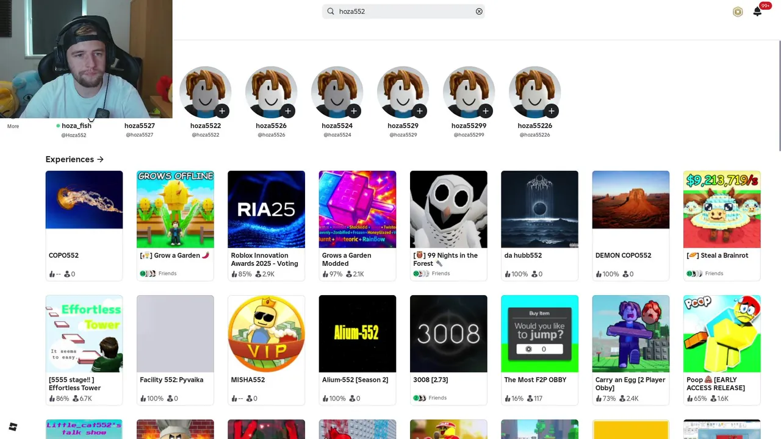
Task: Open the Experiences section link
Action: coord(74,159)
